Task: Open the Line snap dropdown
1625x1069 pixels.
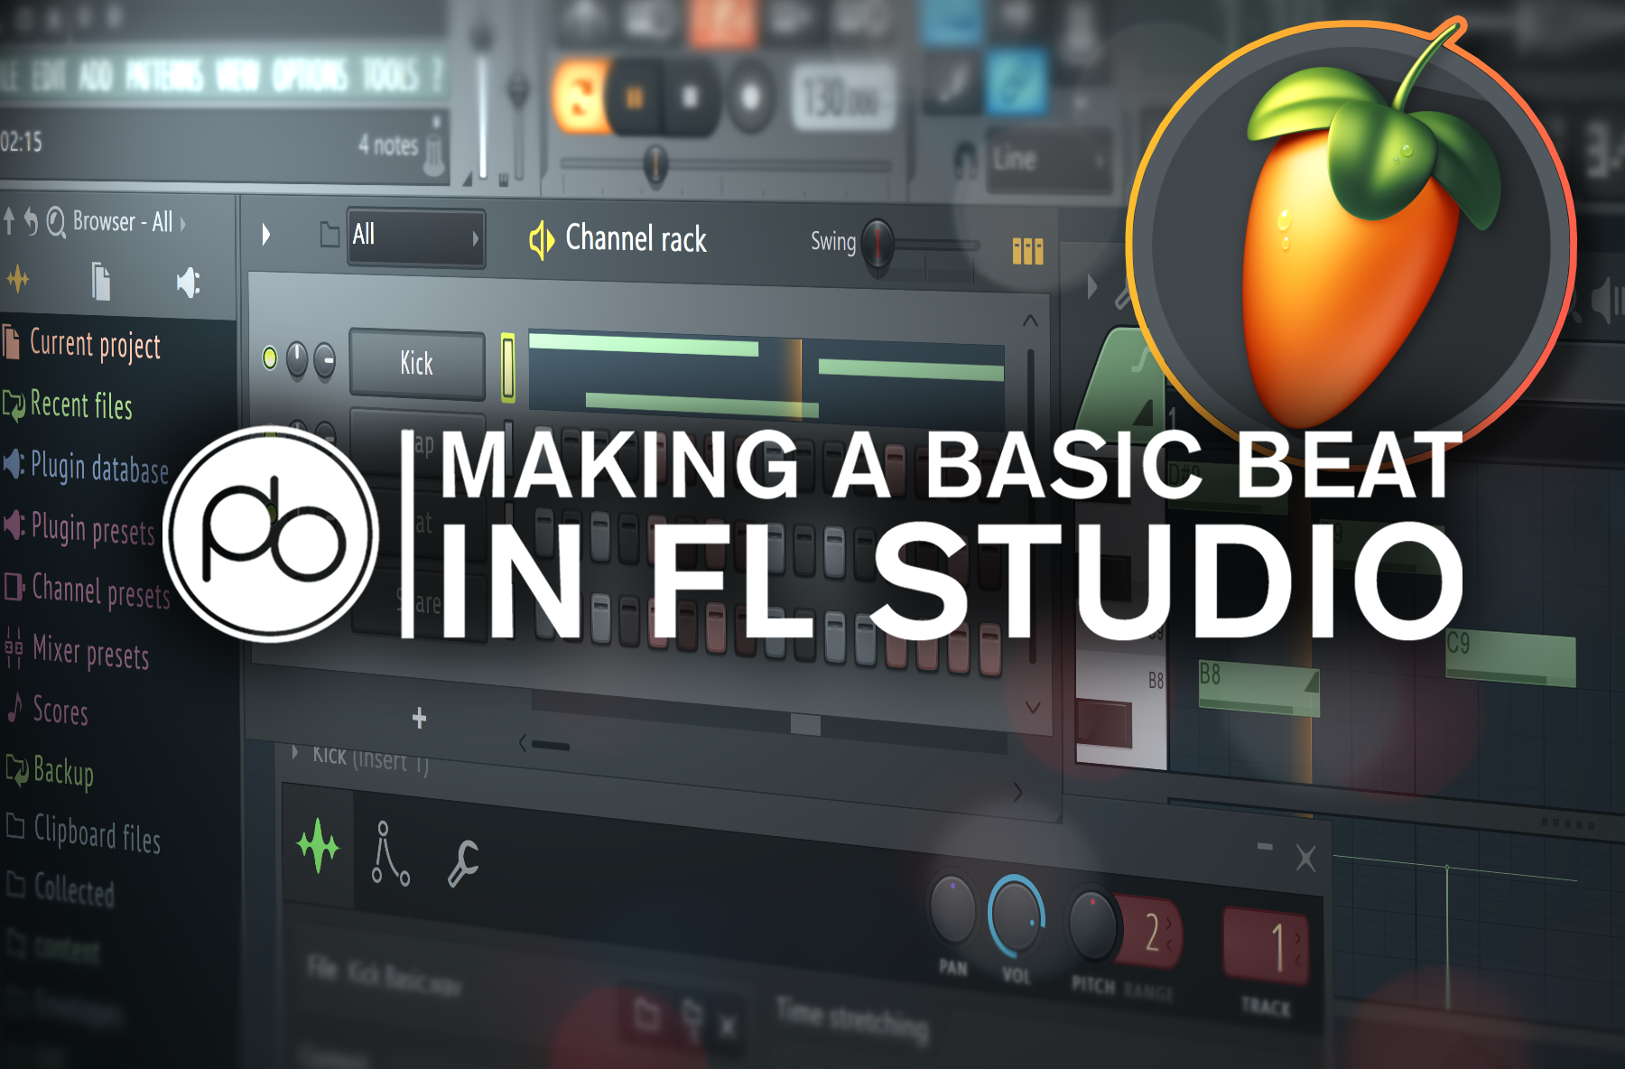Action: click(x=1048, y=161)
